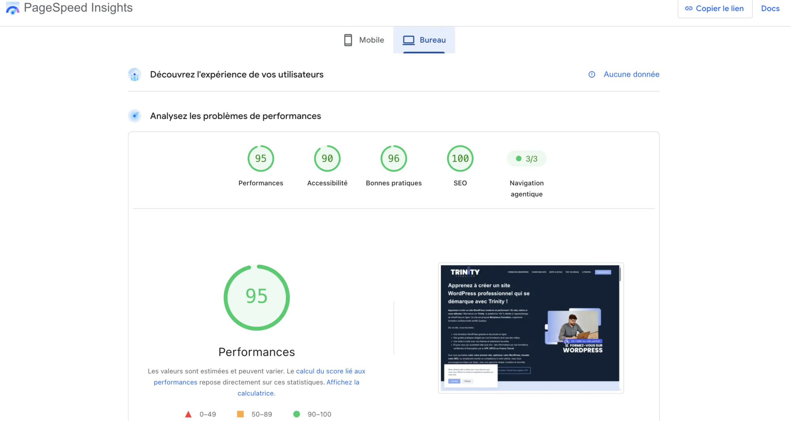Image resolution: width=791 pixels, height=421 pixels.
Task: Click the link chain icon in Copier le lien
Action: coord(689,8)
